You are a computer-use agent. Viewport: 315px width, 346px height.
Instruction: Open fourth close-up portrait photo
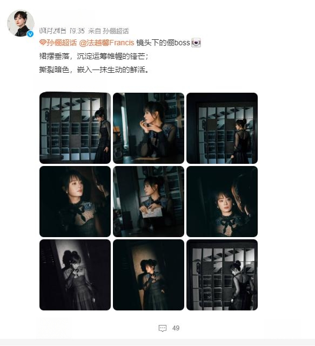75,202
